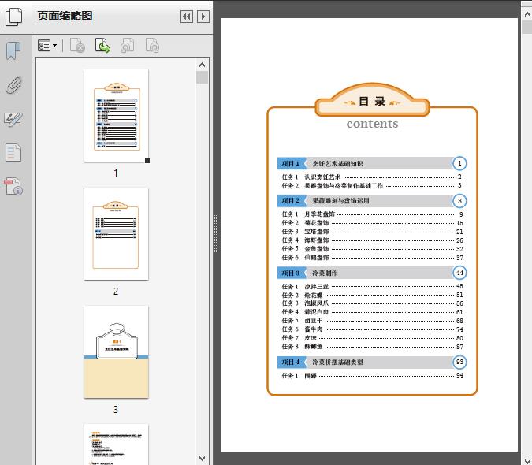This screenshot has height=465, width=532.
Task: Select the partially visible page 4 thumbnail
Action: tap(116, 445)
